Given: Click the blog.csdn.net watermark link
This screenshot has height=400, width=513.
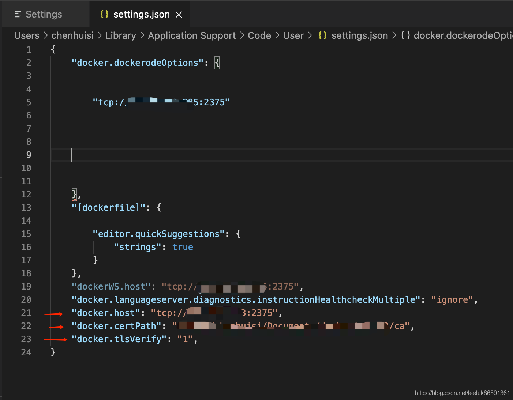Looking at the screenshot, I should [x=462, y=393].
